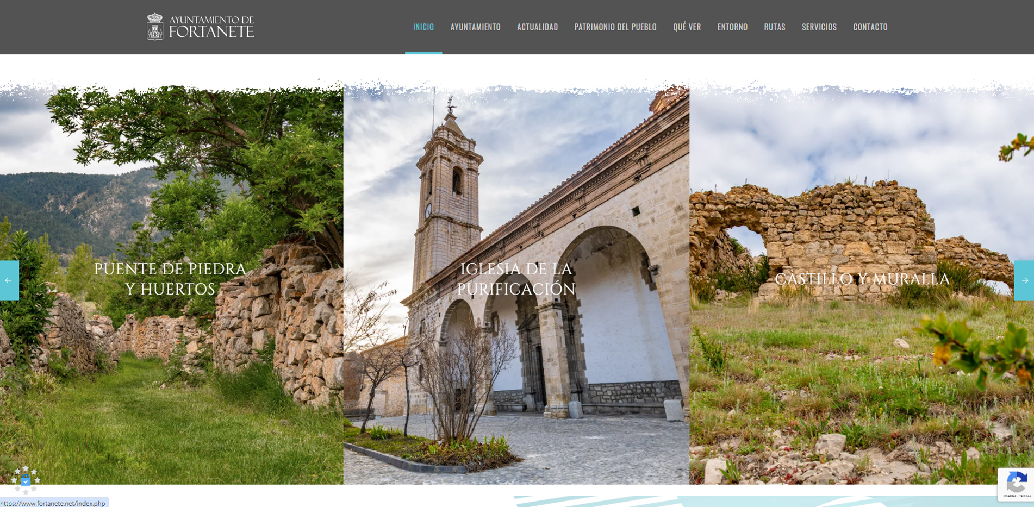Click the CONTACTO link
The height and width of the screenshot is (507, 1034).
click(x=870, y=27)
